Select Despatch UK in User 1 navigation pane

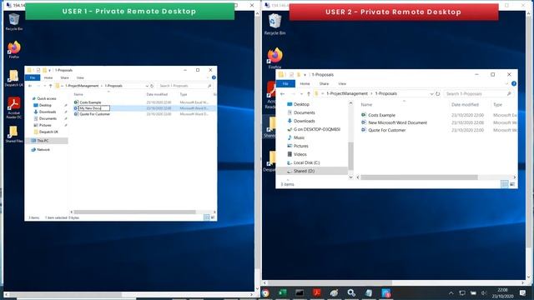(x=48, y=132)
